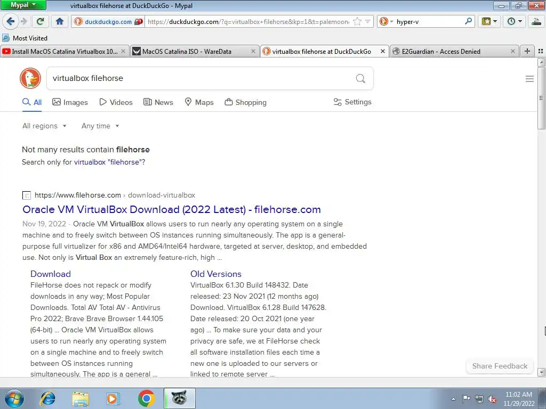Screen dimensions: 546x409
Task: Open the tab groups grid icon
Action: tap(541, 51)
